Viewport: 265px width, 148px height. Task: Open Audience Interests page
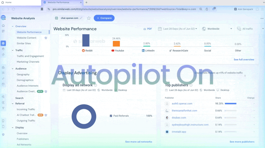[28, 86]
